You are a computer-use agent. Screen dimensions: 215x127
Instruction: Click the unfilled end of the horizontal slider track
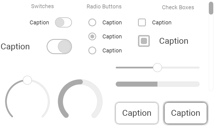coord(195,68)
